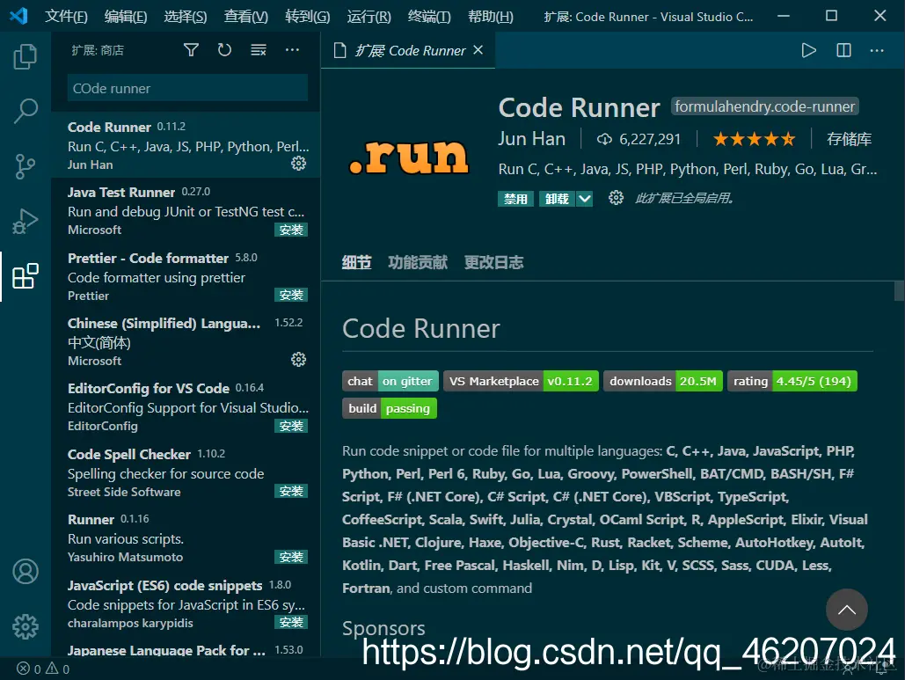This screenshot has width=905, height=680.
Task: Open the 查看(V) menu
Action: (246, 16)
